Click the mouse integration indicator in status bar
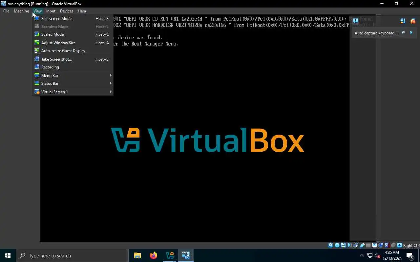The height and width of the screenshot is (262, 420). 393,245
